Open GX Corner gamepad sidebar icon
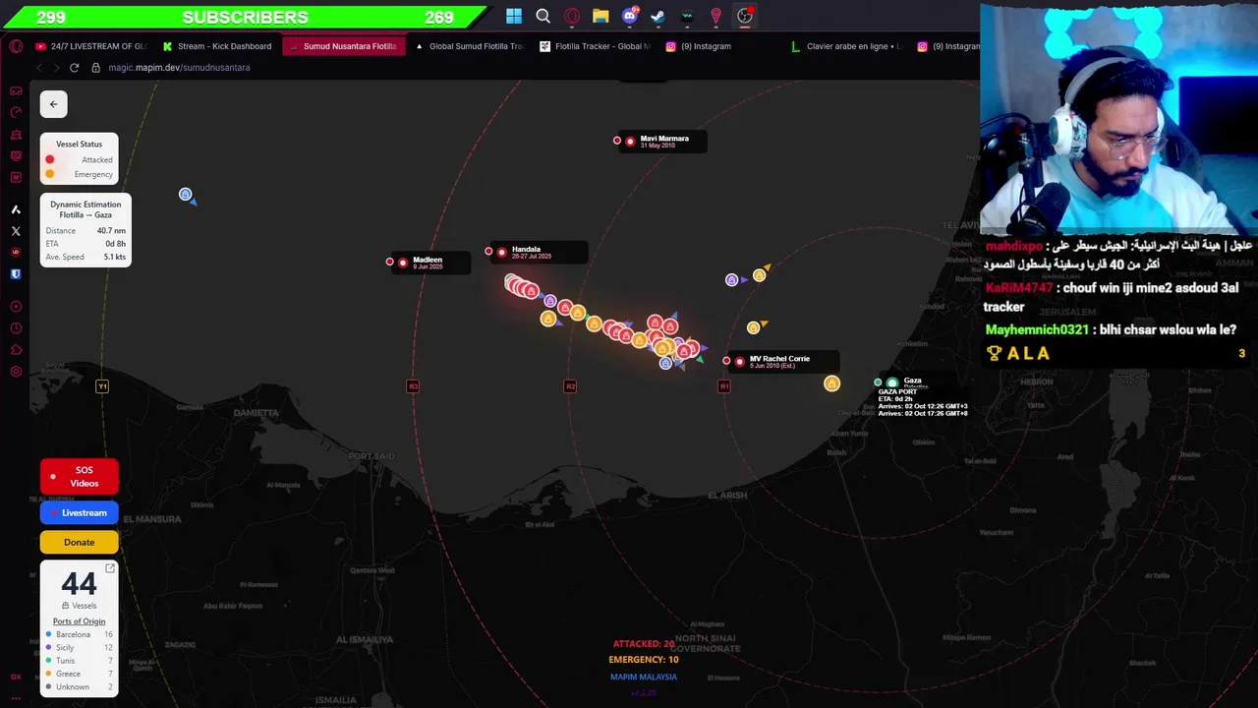 (x=16, y=91)
